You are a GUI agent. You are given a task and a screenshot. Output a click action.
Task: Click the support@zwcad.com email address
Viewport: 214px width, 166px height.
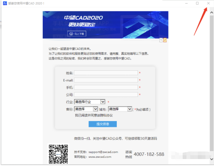(x=103, y=152)
